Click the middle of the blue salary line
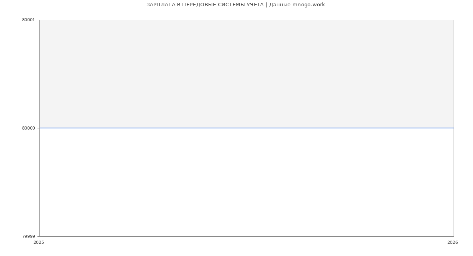This screenshot has width=473, height=256. click(246, 128)
